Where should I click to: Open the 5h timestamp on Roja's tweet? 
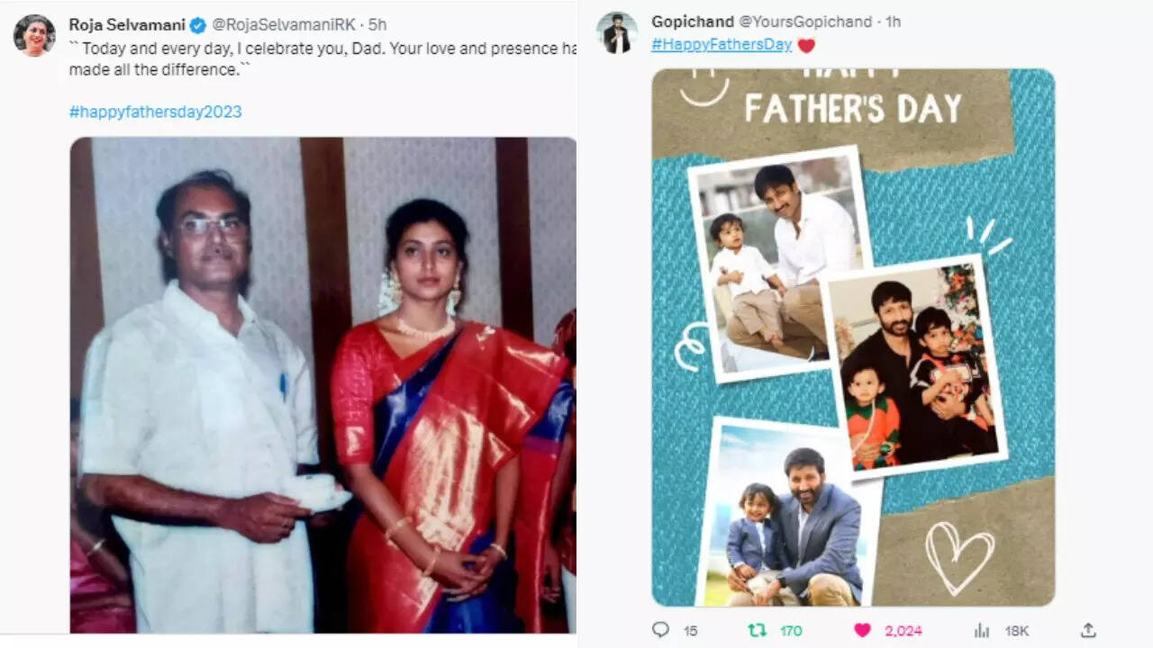(377, 24)
